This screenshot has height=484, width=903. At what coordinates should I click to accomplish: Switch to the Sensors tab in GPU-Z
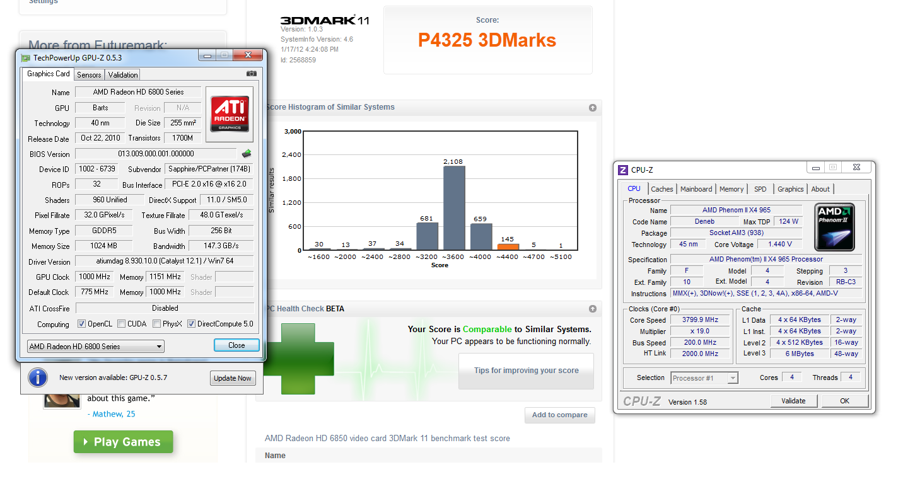pos(89,74)
